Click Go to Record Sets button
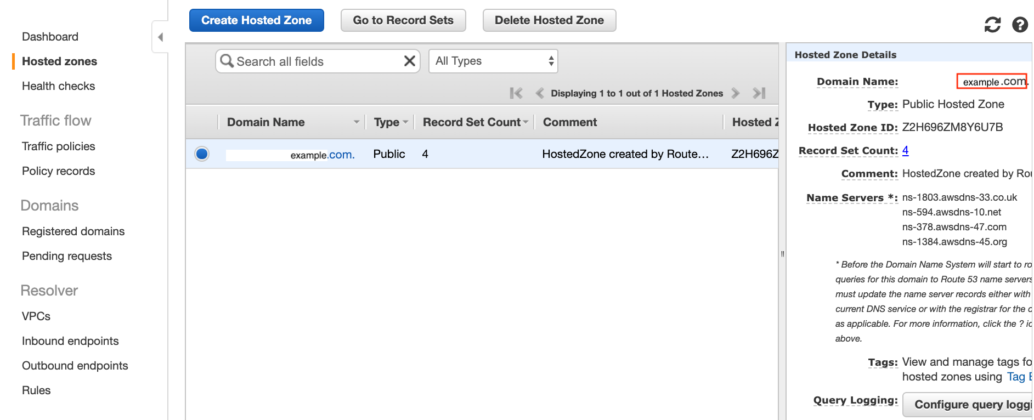This screenshot has height=420, width=1034. click(x=403, y=20)
